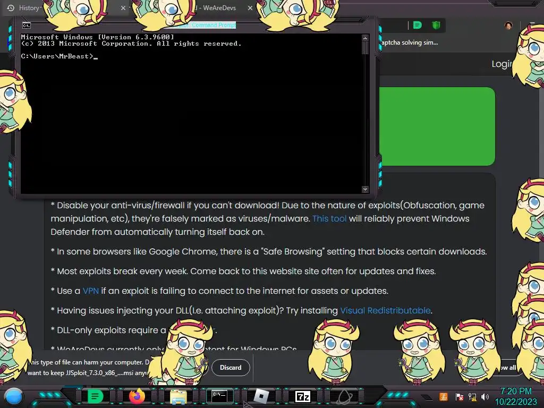544x408 pixels.
Task: Open the Start orb on the taskbar
Action: pos(14,396)
